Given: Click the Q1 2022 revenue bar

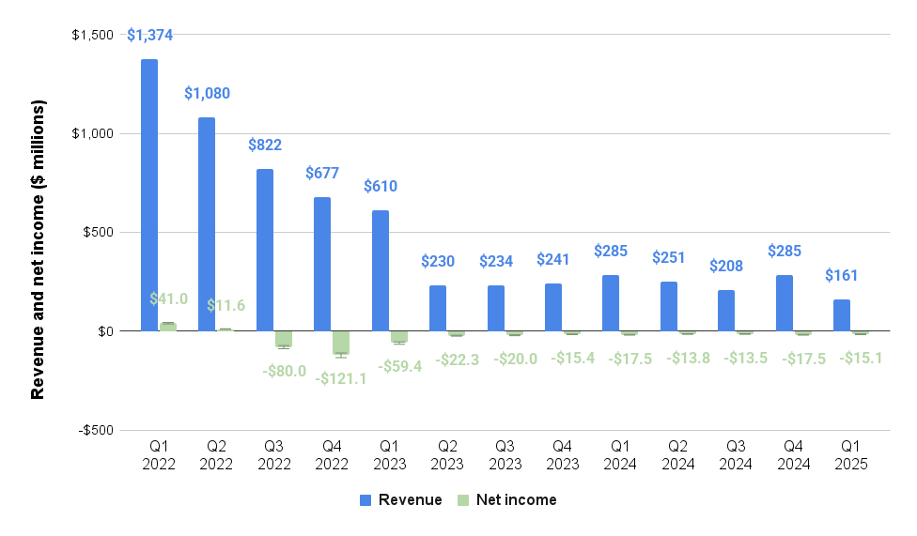Looking at the screenshot, I should click(x=149, y=195).
